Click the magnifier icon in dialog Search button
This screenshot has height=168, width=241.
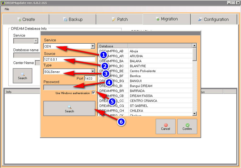(x=69, y=107)
